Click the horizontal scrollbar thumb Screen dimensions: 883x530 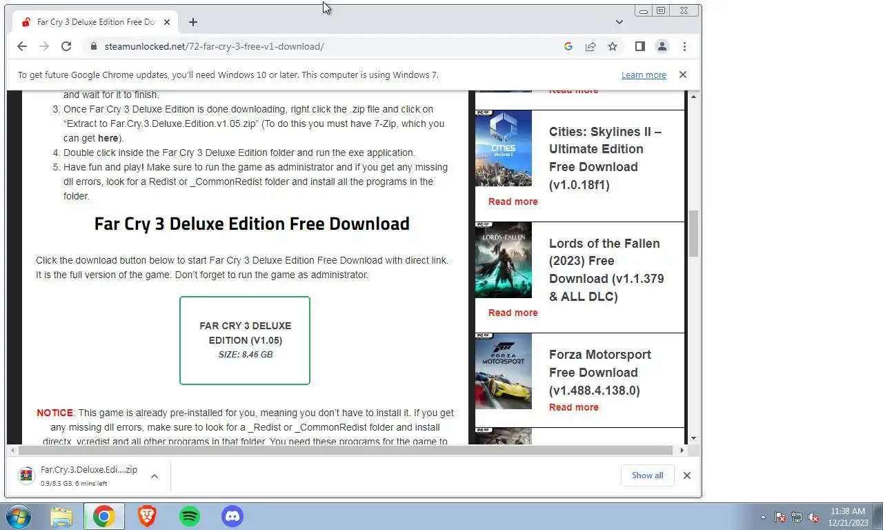(x=344, y=450)
